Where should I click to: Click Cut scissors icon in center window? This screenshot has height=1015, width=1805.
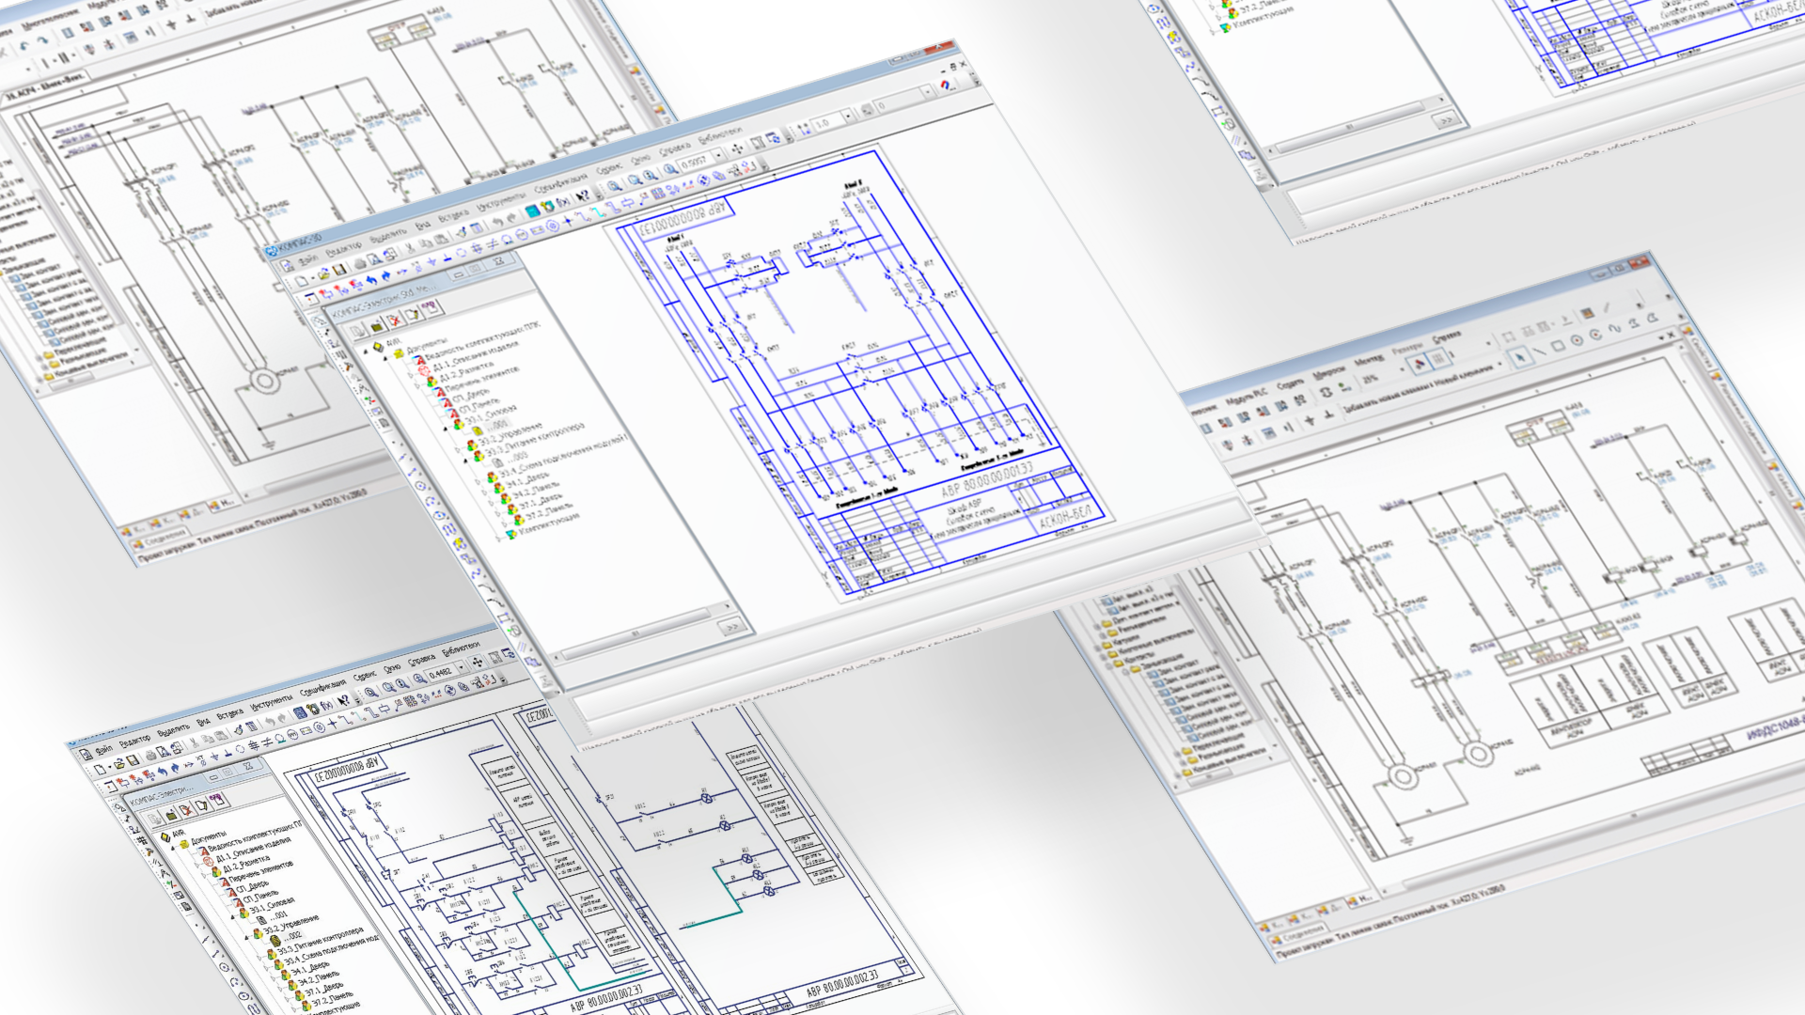[411, 247]
